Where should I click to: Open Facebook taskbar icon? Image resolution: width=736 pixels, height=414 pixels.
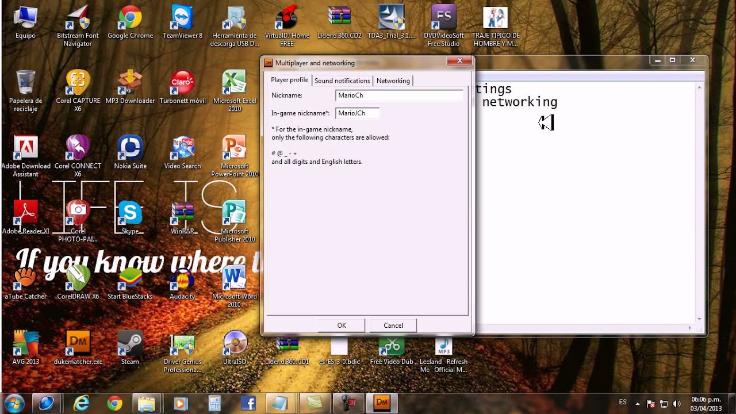pos(248,404)
